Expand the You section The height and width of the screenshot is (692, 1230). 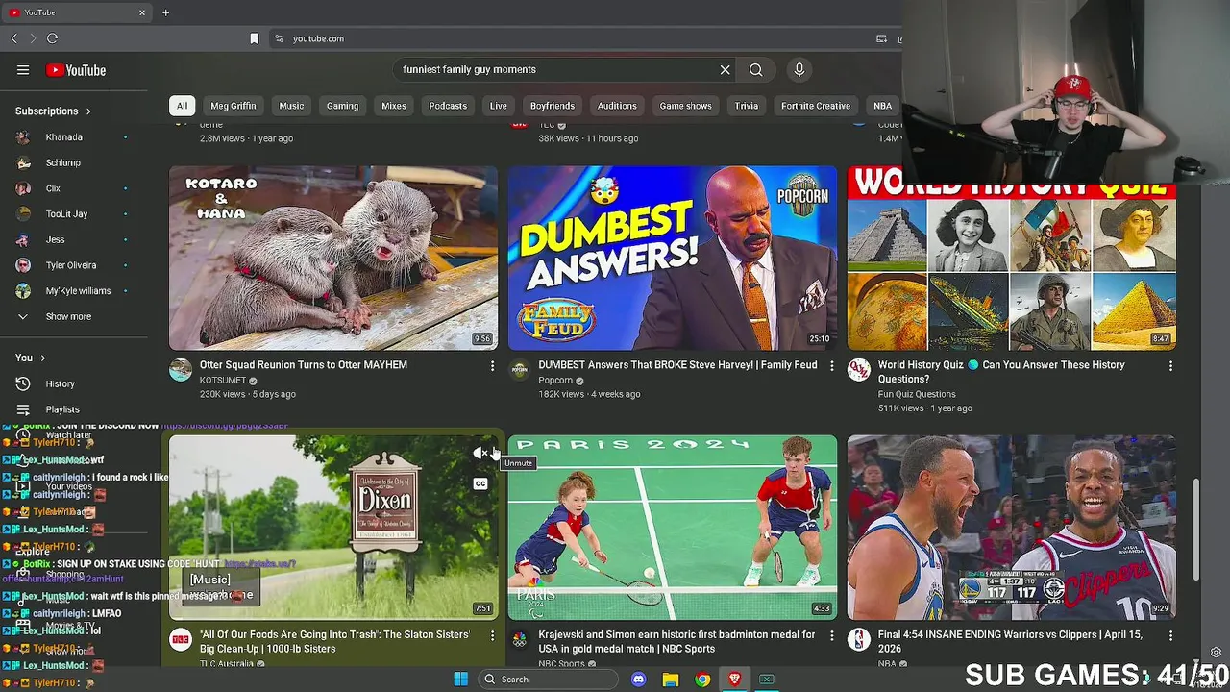click(x=30, y=358)
